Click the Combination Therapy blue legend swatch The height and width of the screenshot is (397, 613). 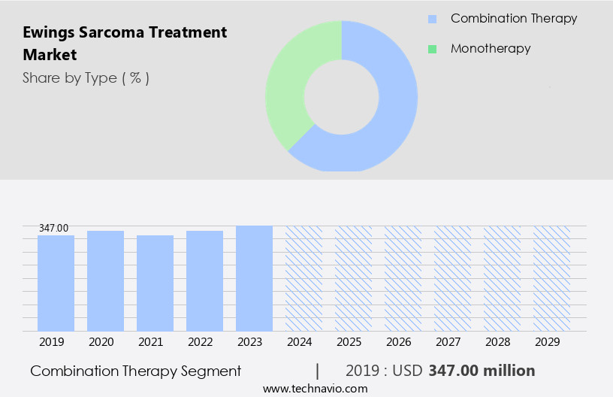coord(432,19)
